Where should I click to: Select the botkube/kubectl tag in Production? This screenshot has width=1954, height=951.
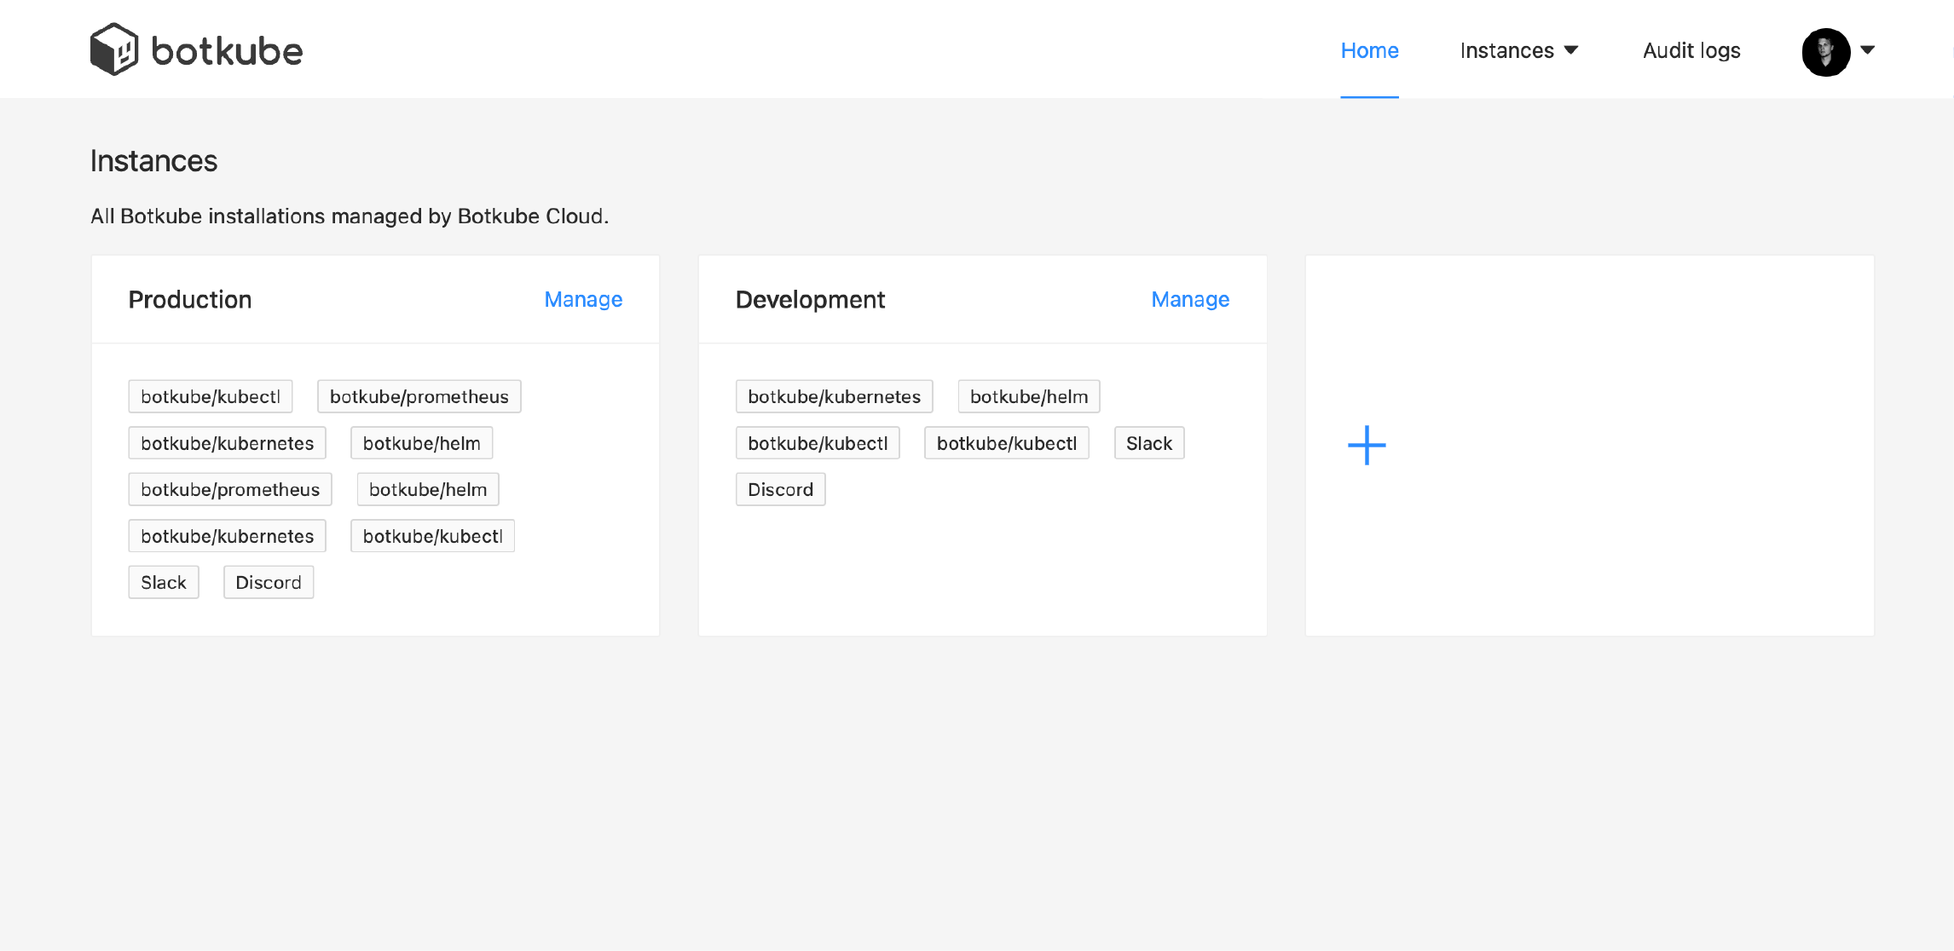pyautogui.click(x=210, y=395)
